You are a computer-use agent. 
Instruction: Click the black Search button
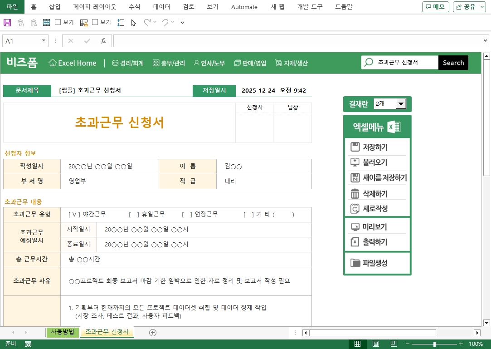pyautogui.click(x=453, y=63)
